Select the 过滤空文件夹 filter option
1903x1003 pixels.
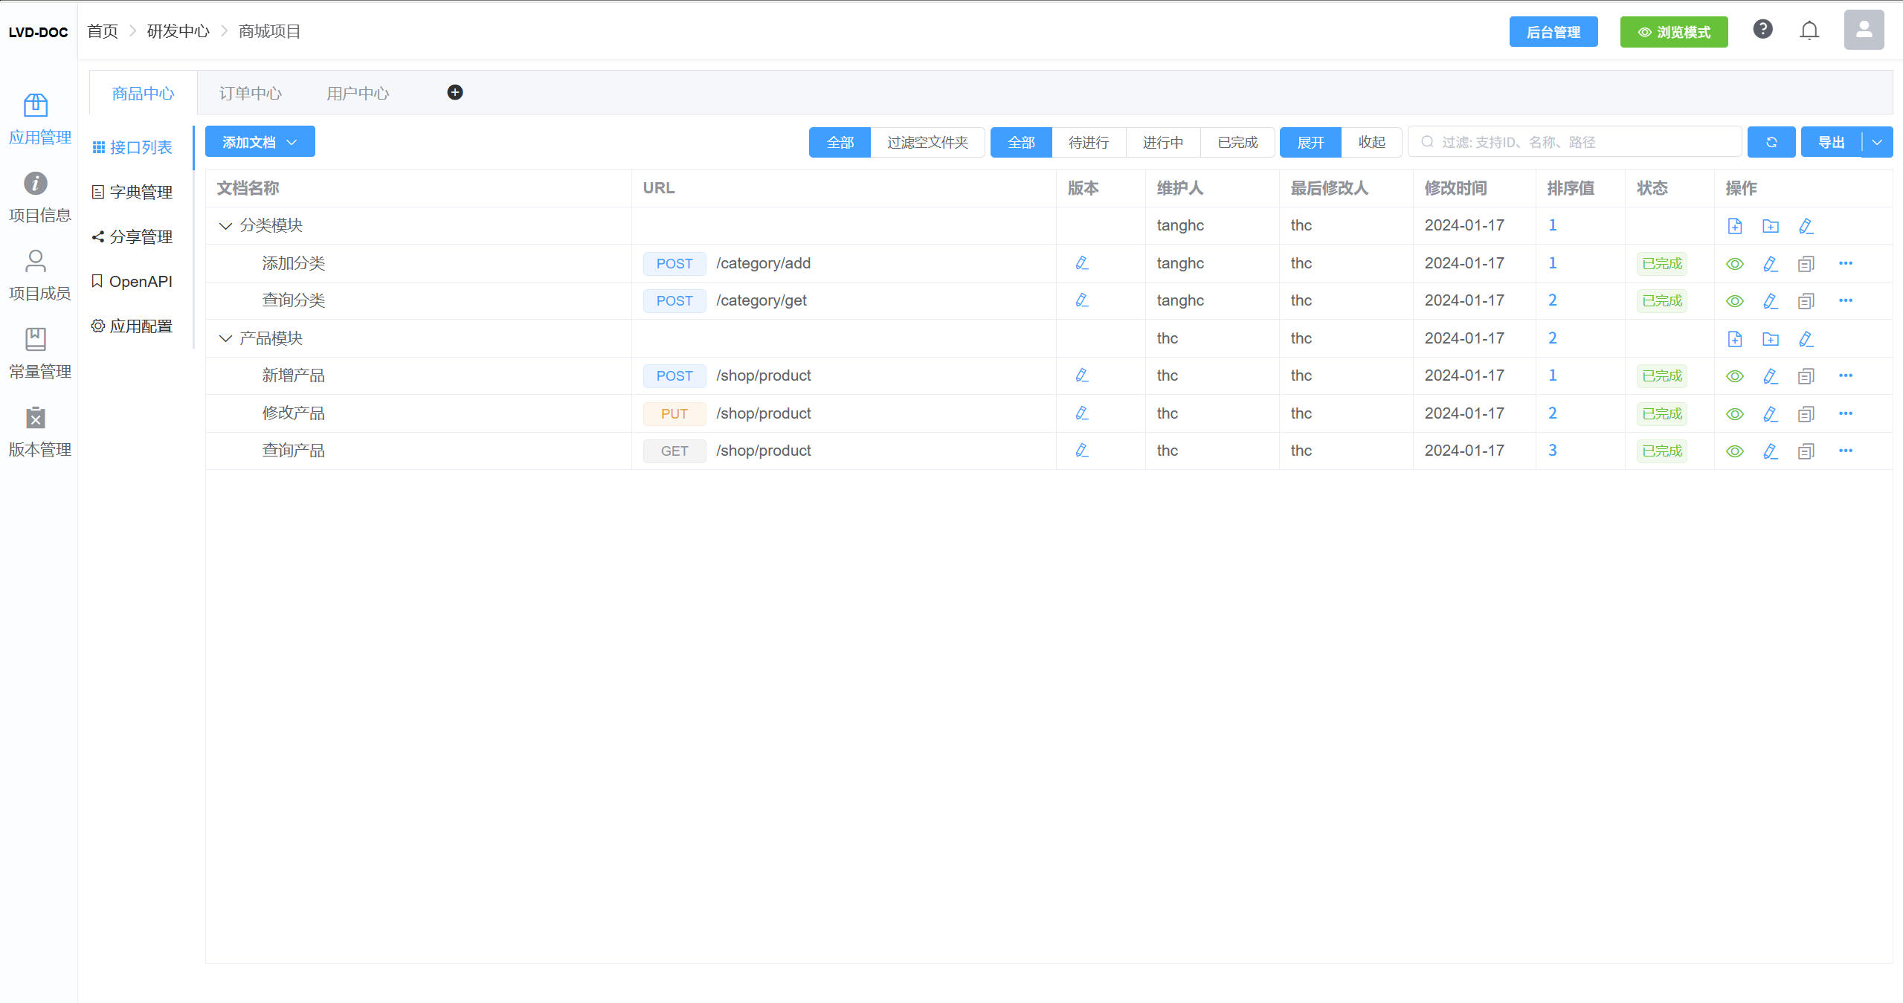(927, 142)
